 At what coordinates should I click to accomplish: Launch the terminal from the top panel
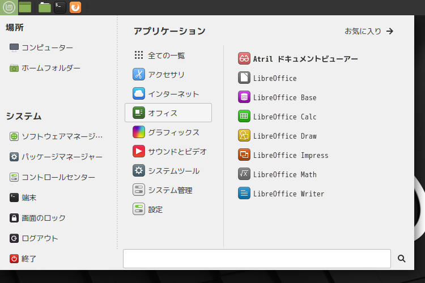point(60,7)
